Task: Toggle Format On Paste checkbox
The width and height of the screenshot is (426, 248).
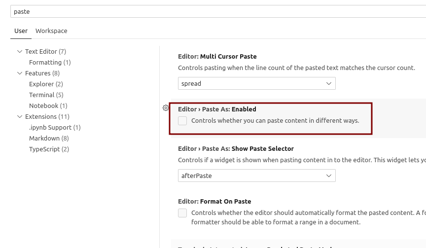Action: (182, 213)
